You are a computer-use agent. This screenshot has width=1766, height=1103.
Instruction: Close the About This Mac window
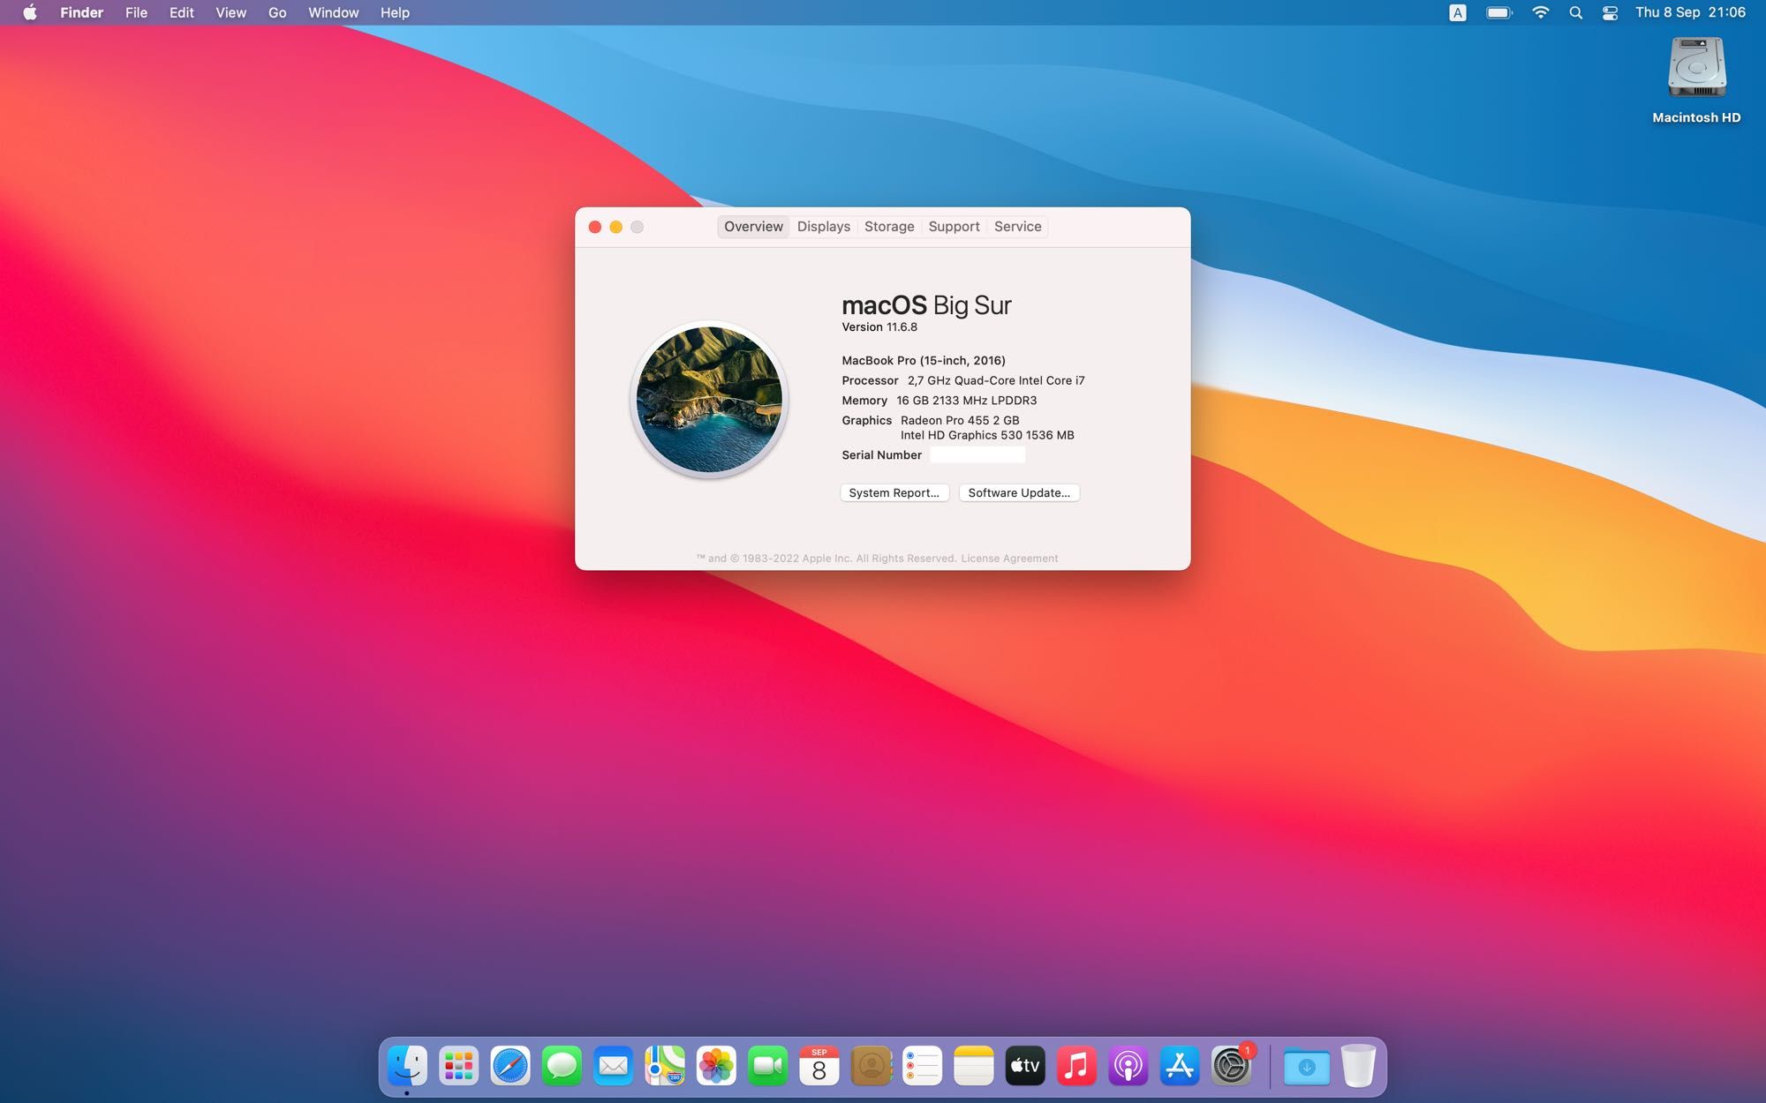(595, 227)
